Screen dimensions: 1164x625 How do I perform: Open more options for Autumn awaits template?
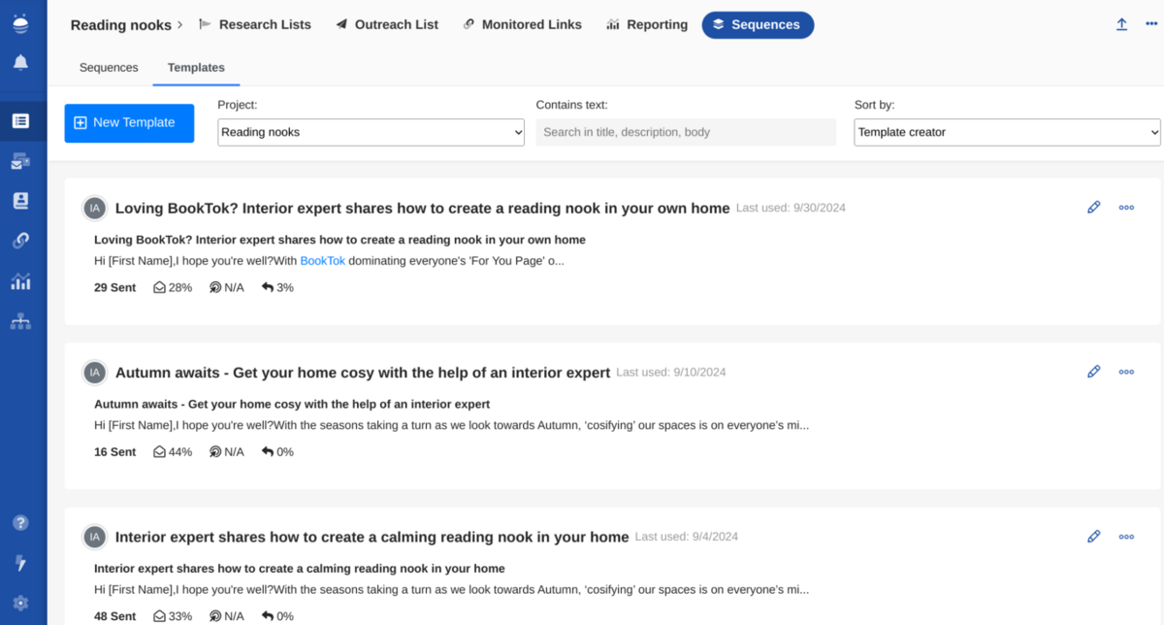point(1126,372)
